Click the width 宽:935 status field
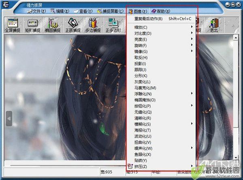Screen dimensions: 243x180 pyautogui.click(x=113, y=172)
